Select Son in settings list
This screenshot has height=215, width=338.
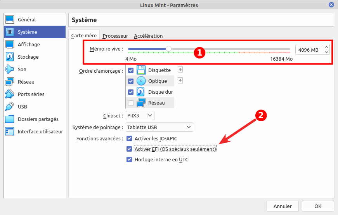point(35,69)
